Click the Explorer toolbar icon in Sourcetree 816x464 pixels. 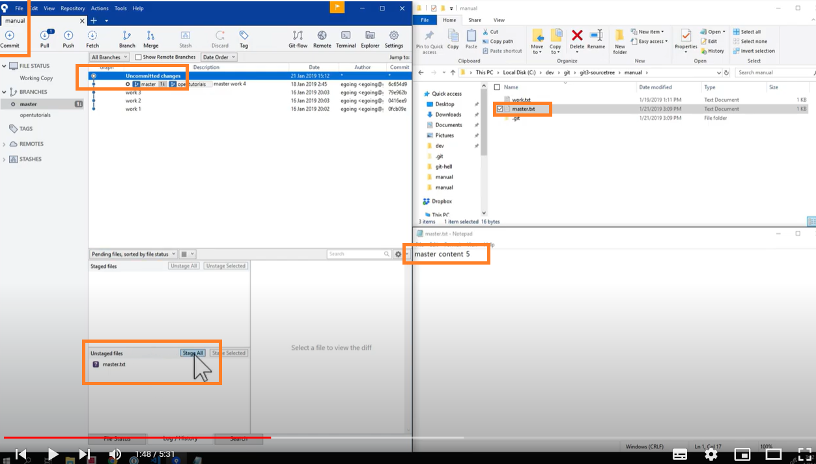pos(370,35)
